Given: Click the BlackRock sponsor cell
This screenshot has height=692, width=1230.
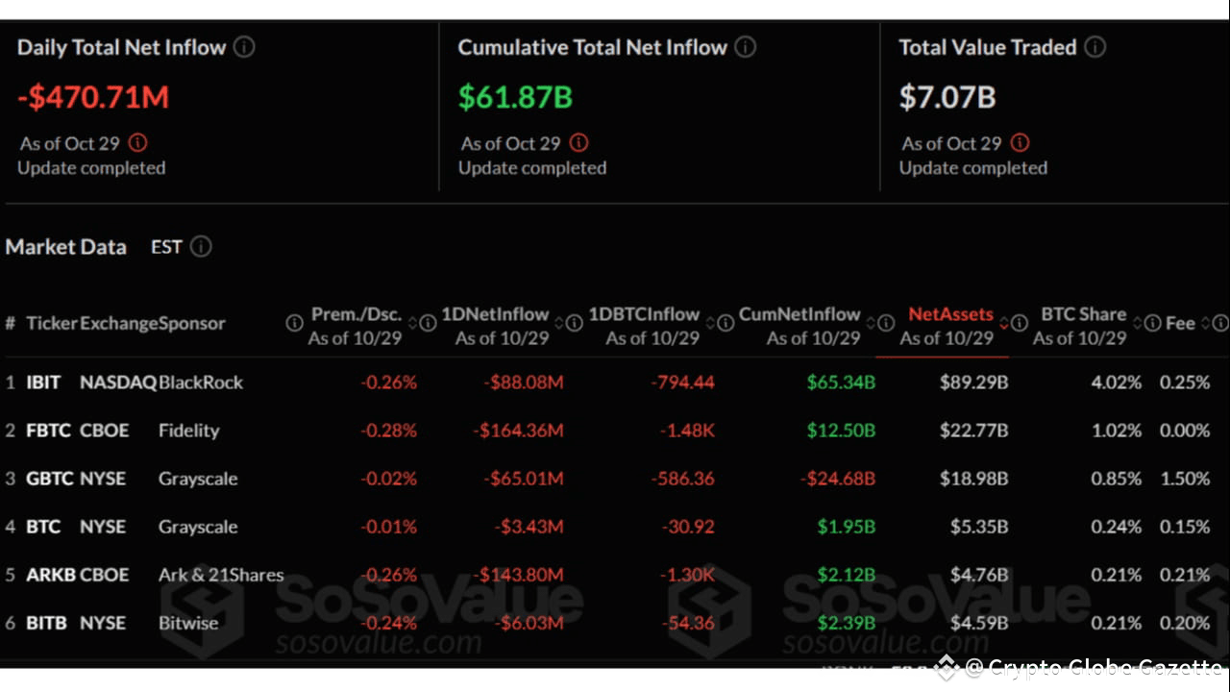Looking at the screenshot, I should [x=201, y=383].
